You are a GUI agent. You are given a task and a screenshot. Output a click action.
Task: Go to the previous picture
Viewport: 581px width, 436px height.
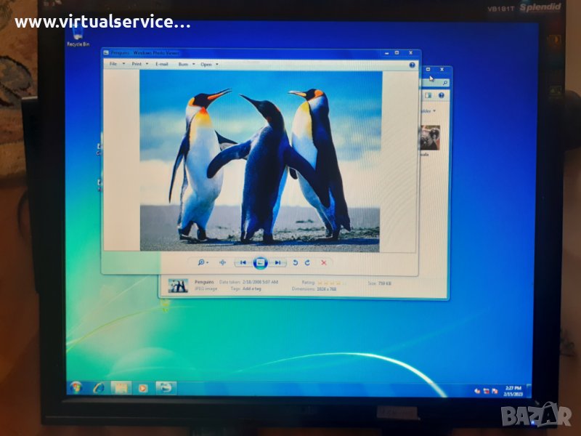coord(243,262)
